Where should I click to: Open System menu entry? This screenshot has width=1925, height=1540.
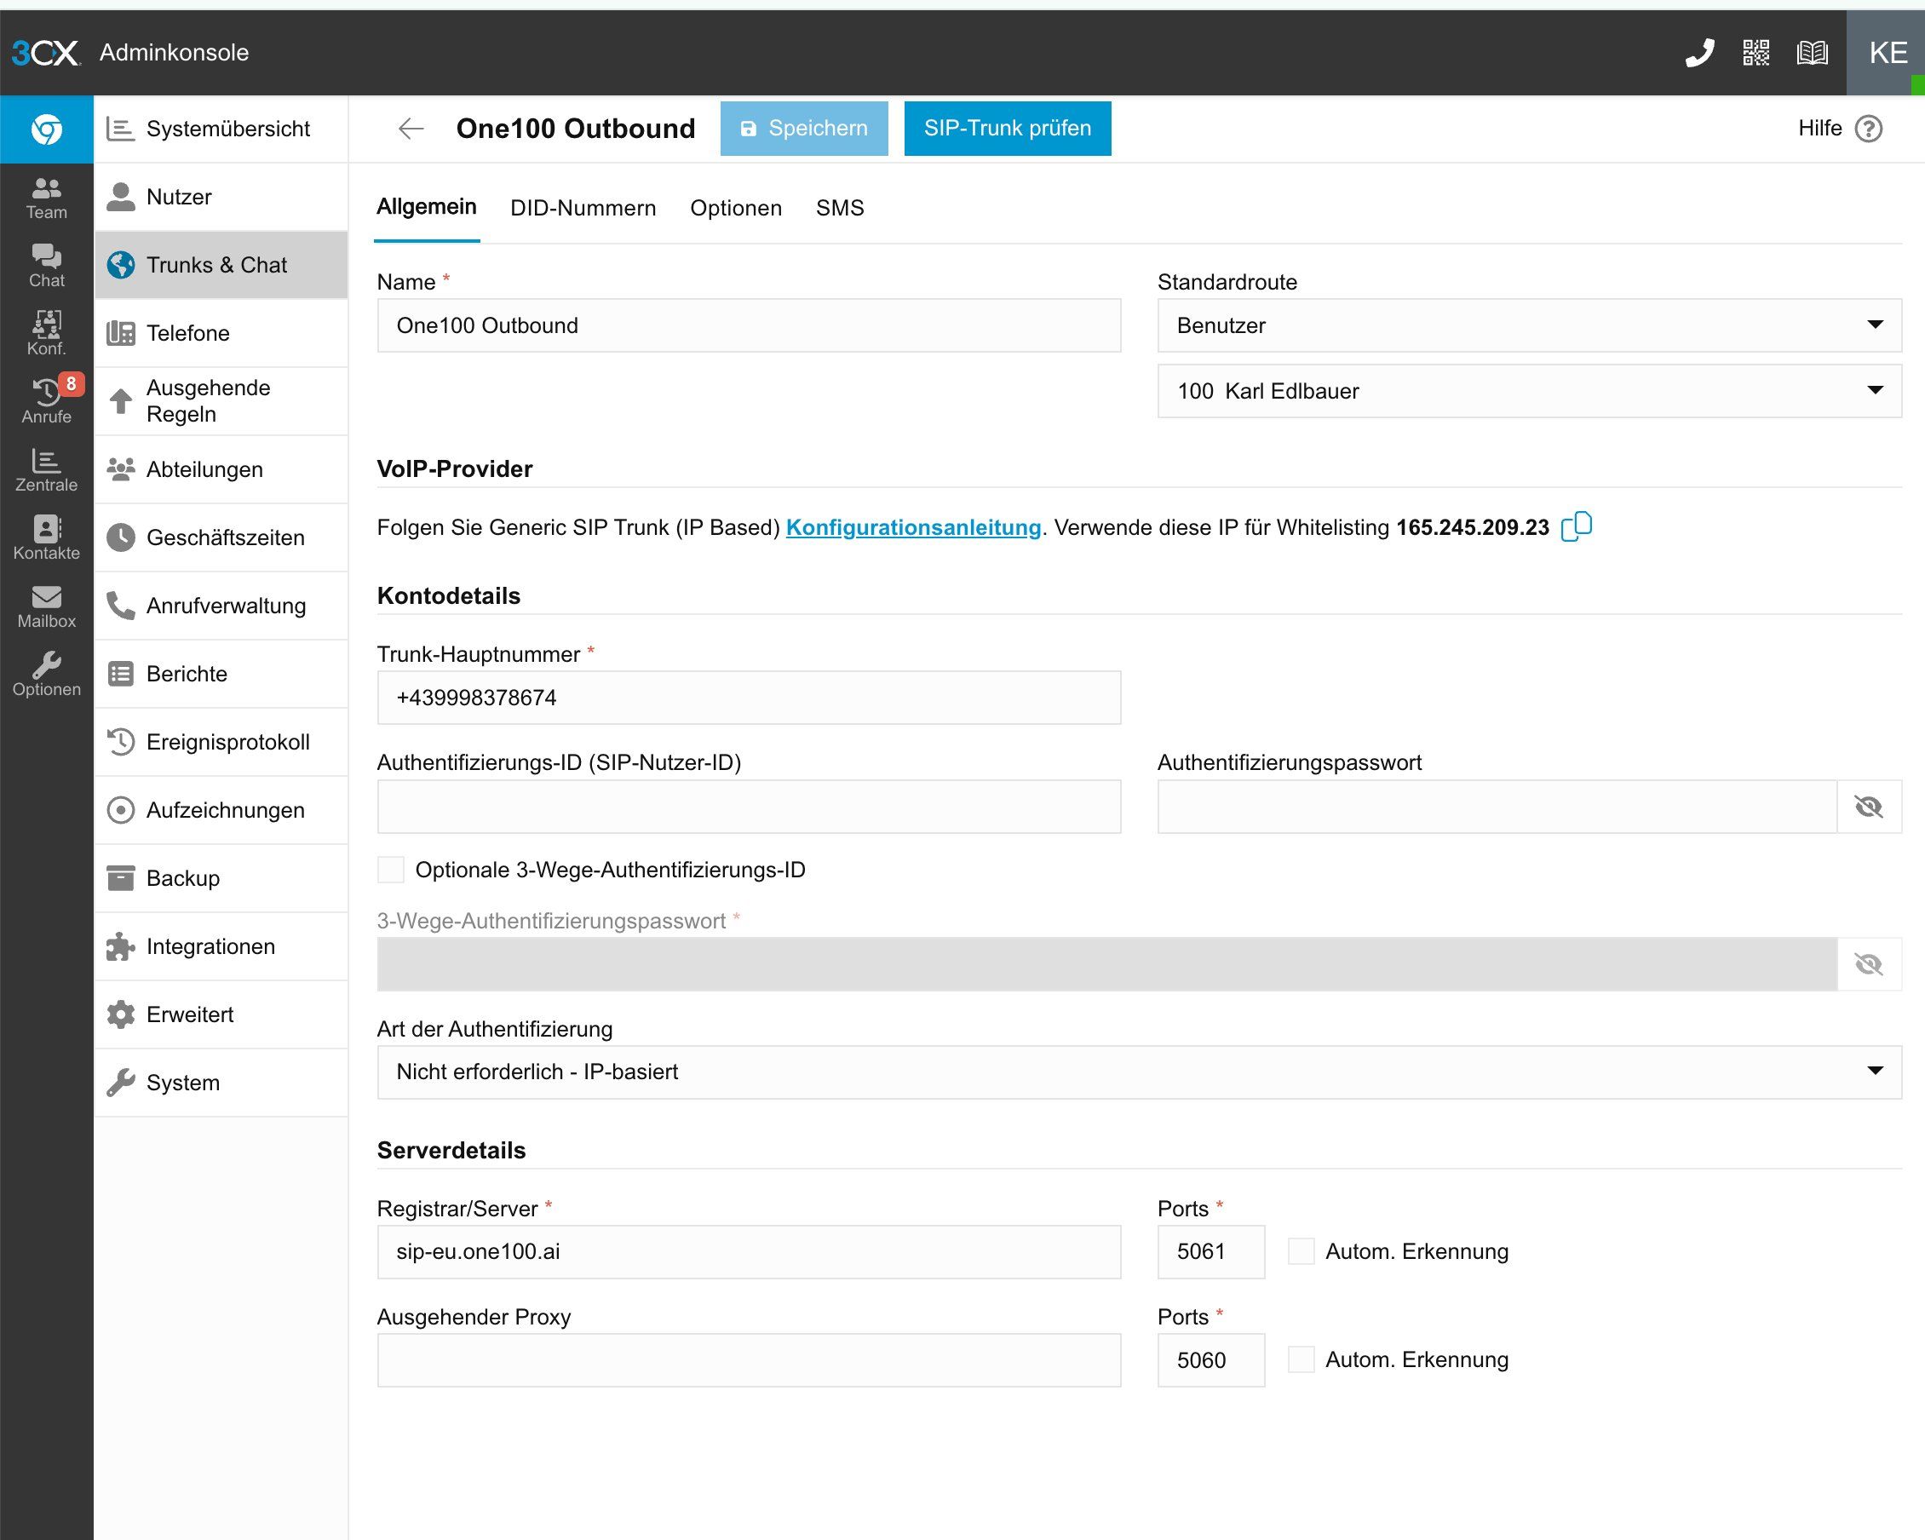pos(221,1083)
